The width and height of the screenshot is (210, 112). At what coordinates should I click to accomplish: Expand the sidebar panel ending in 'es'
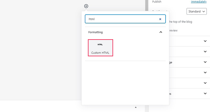tap(205, 93)
